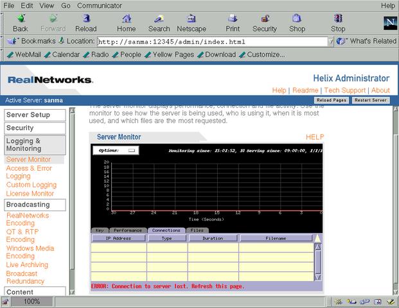
Task: Open Newsgroups icon in component bar
Action: [365, 302]
